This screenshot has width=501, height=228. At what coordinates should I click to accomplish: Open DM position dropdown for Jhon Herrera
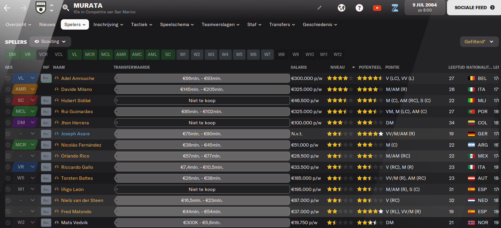25,122
